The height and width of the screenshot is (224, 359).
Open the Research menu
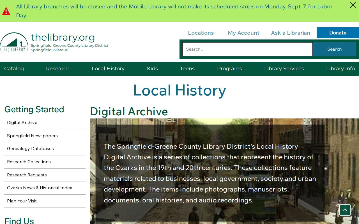click(x=58, y=69)
